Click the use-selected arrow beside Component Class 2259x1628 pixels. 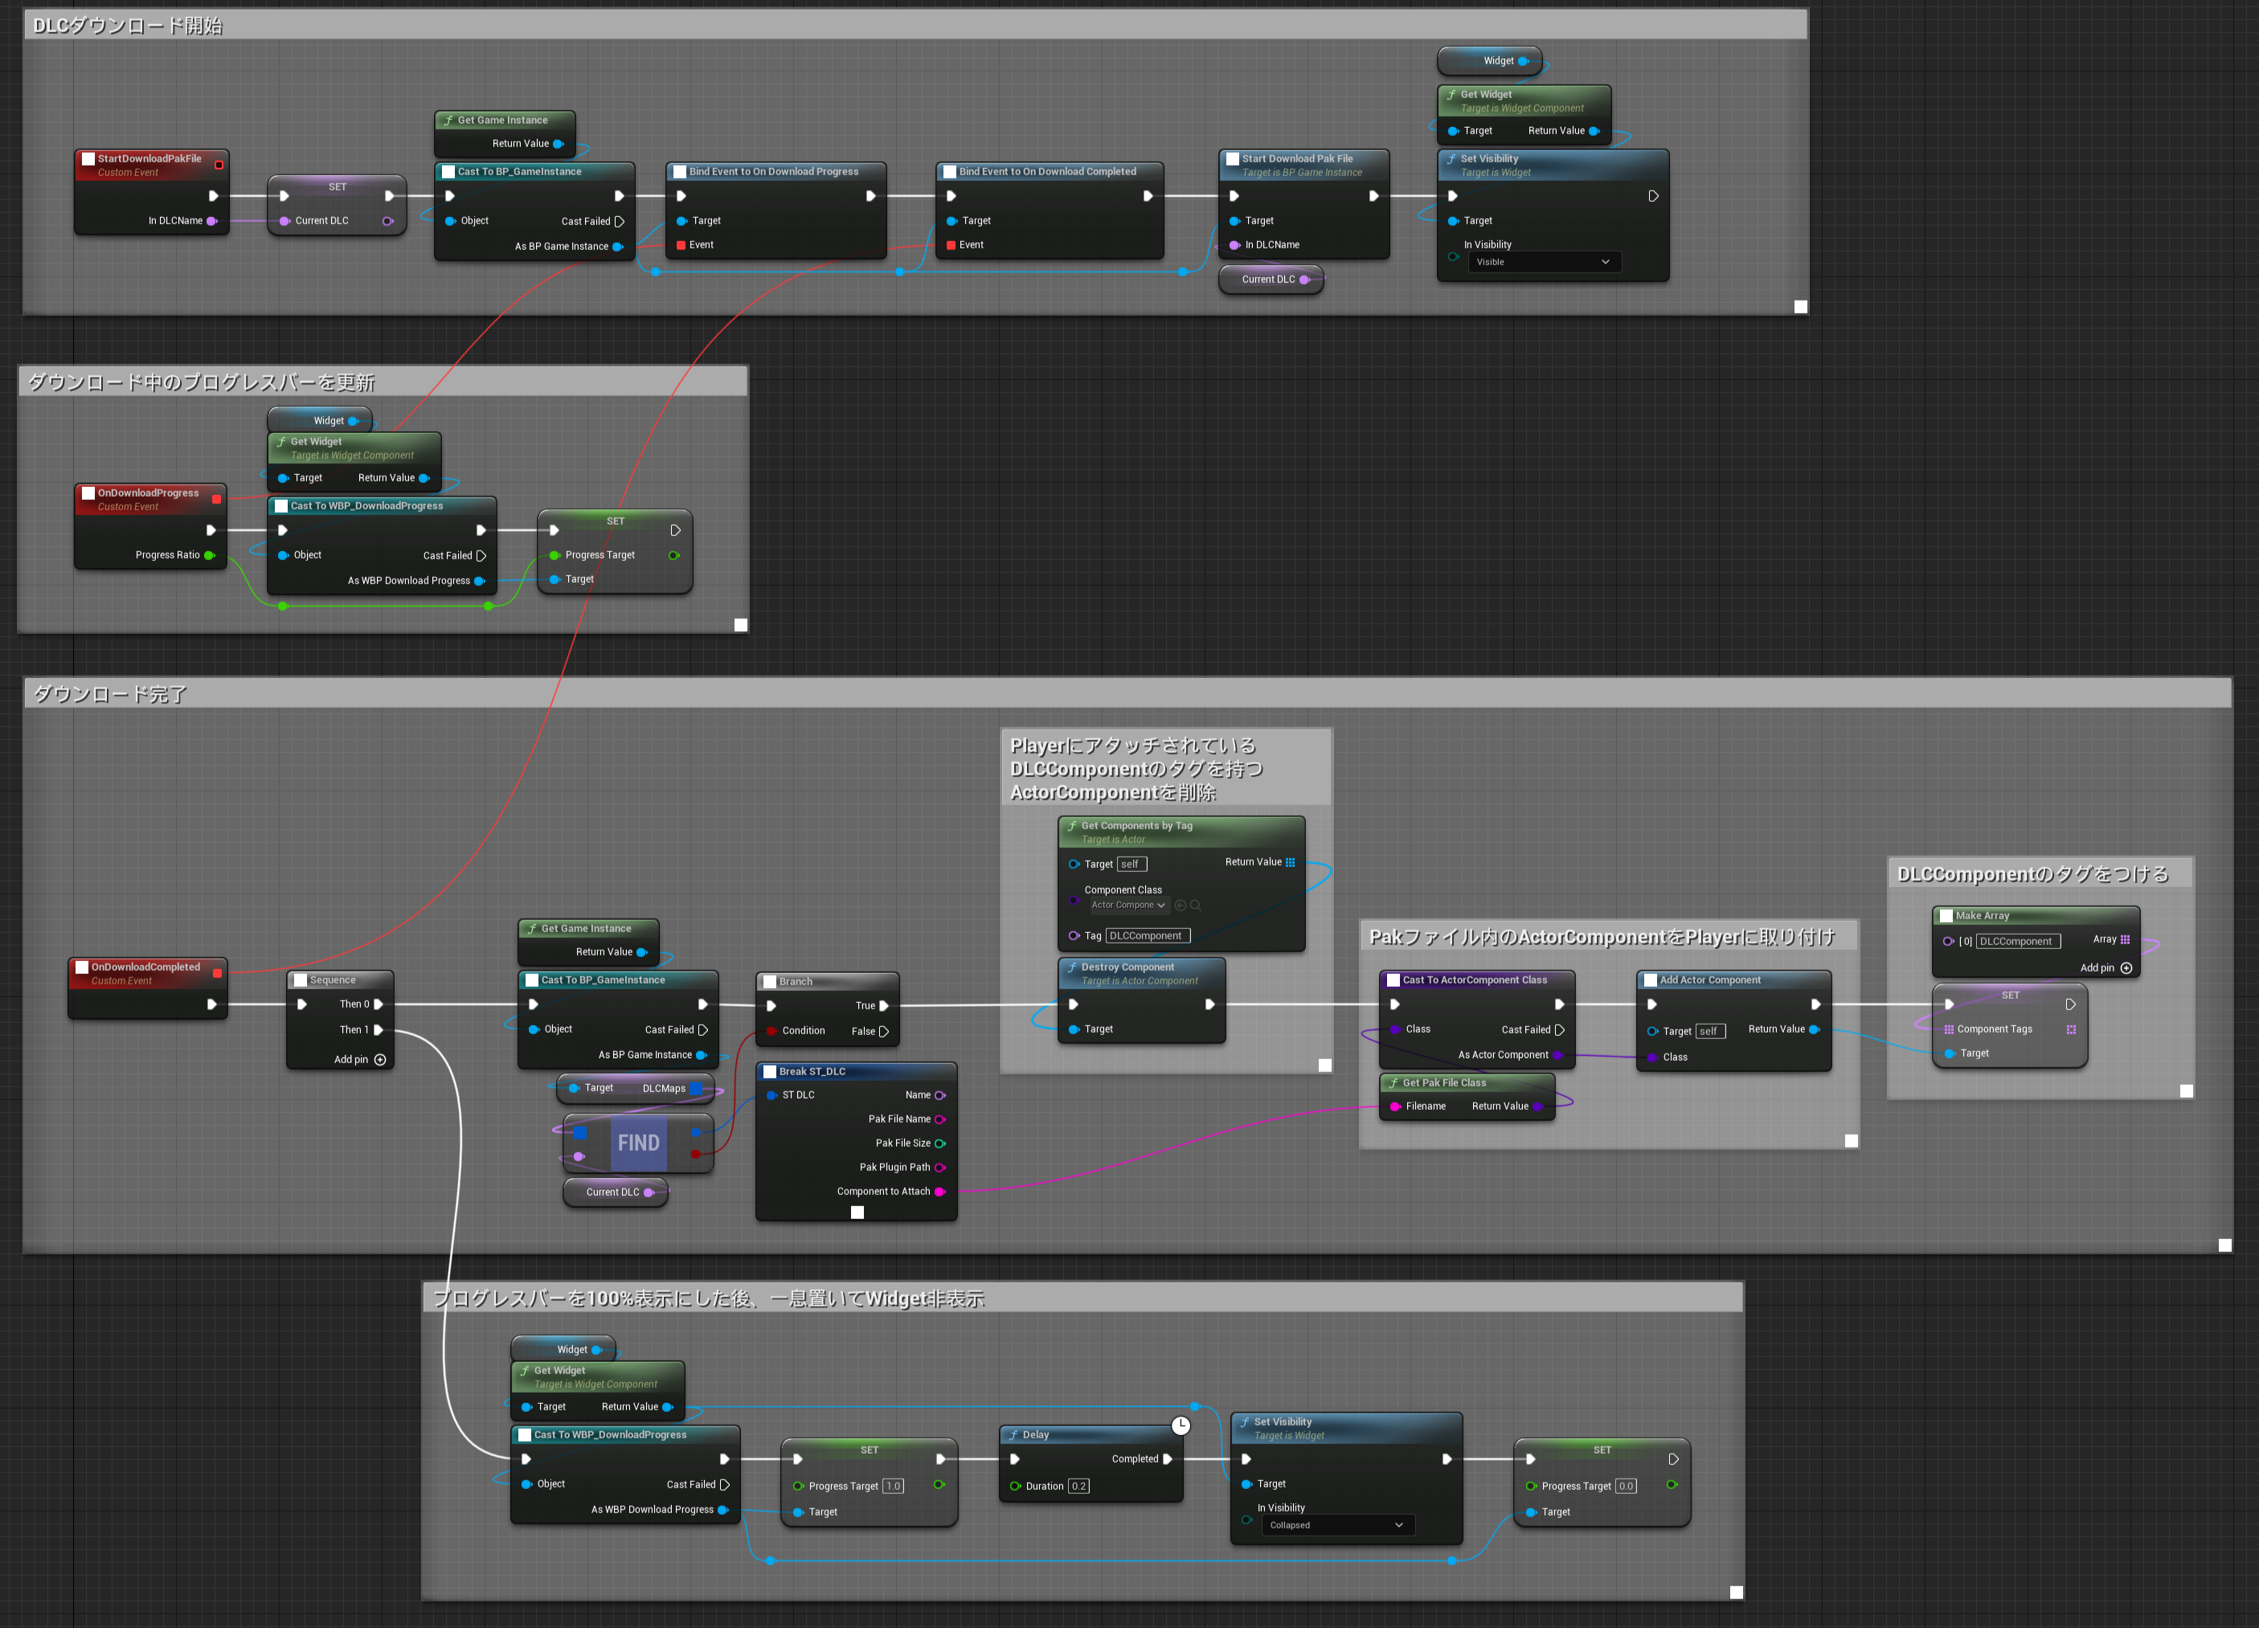(x=1181, y=905)
